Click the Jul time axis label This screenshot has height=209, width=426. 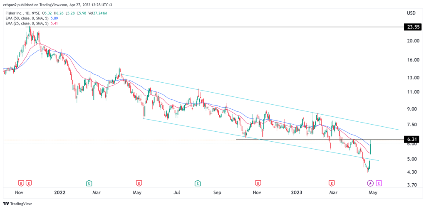point(177,193)
